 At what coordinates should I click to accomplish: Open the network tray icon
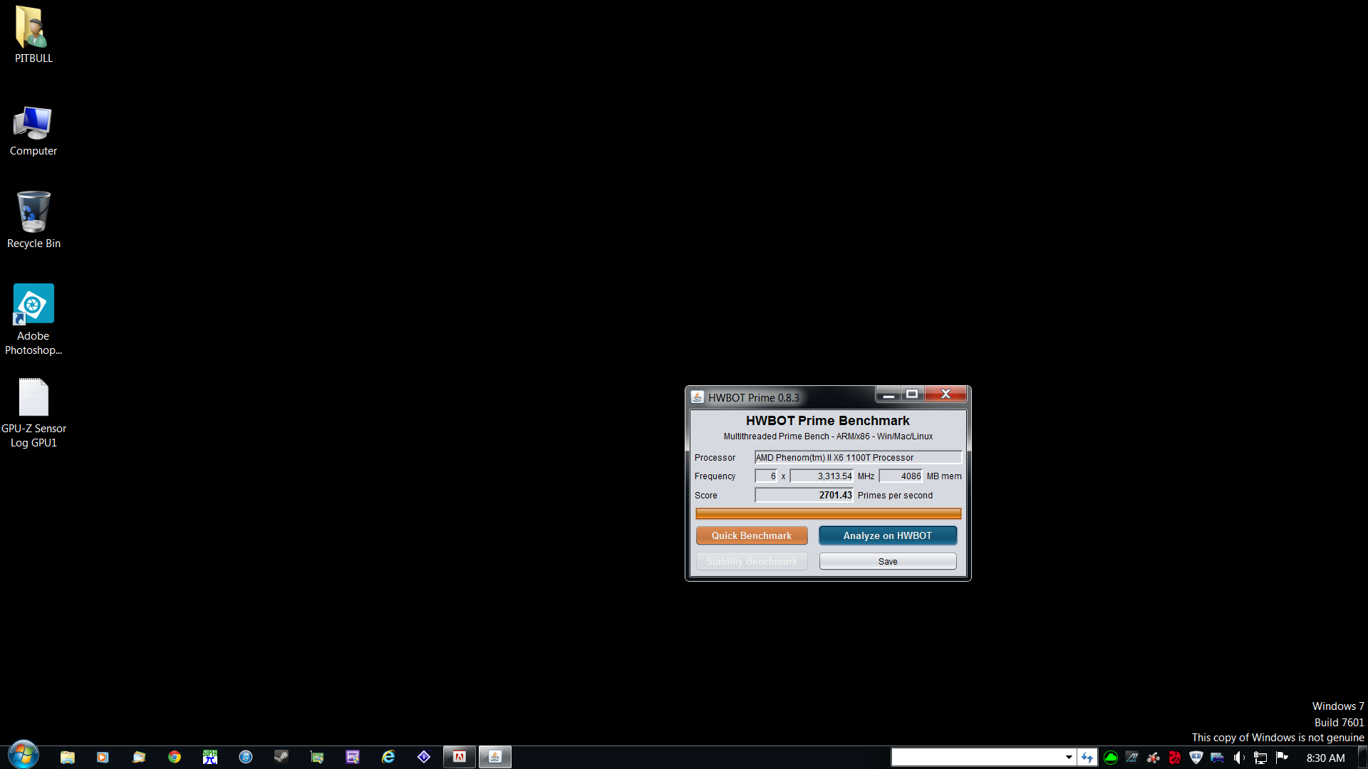[x=1260, y=758]
